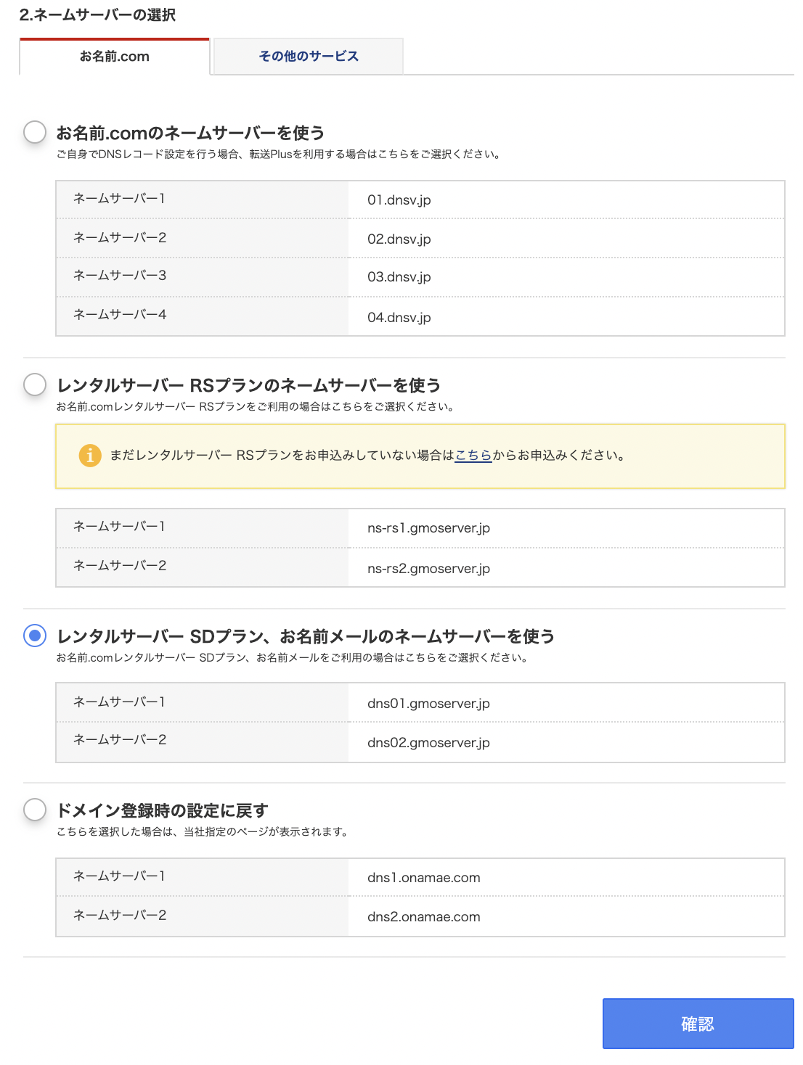Select the dns01.gmoserver.jp entry
803x1065 pixels.
[428, 703]
